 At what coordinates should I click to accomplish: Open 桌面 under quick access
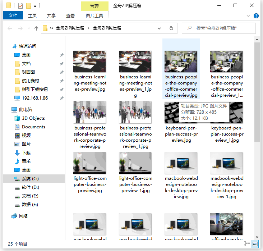coord(26,55)
